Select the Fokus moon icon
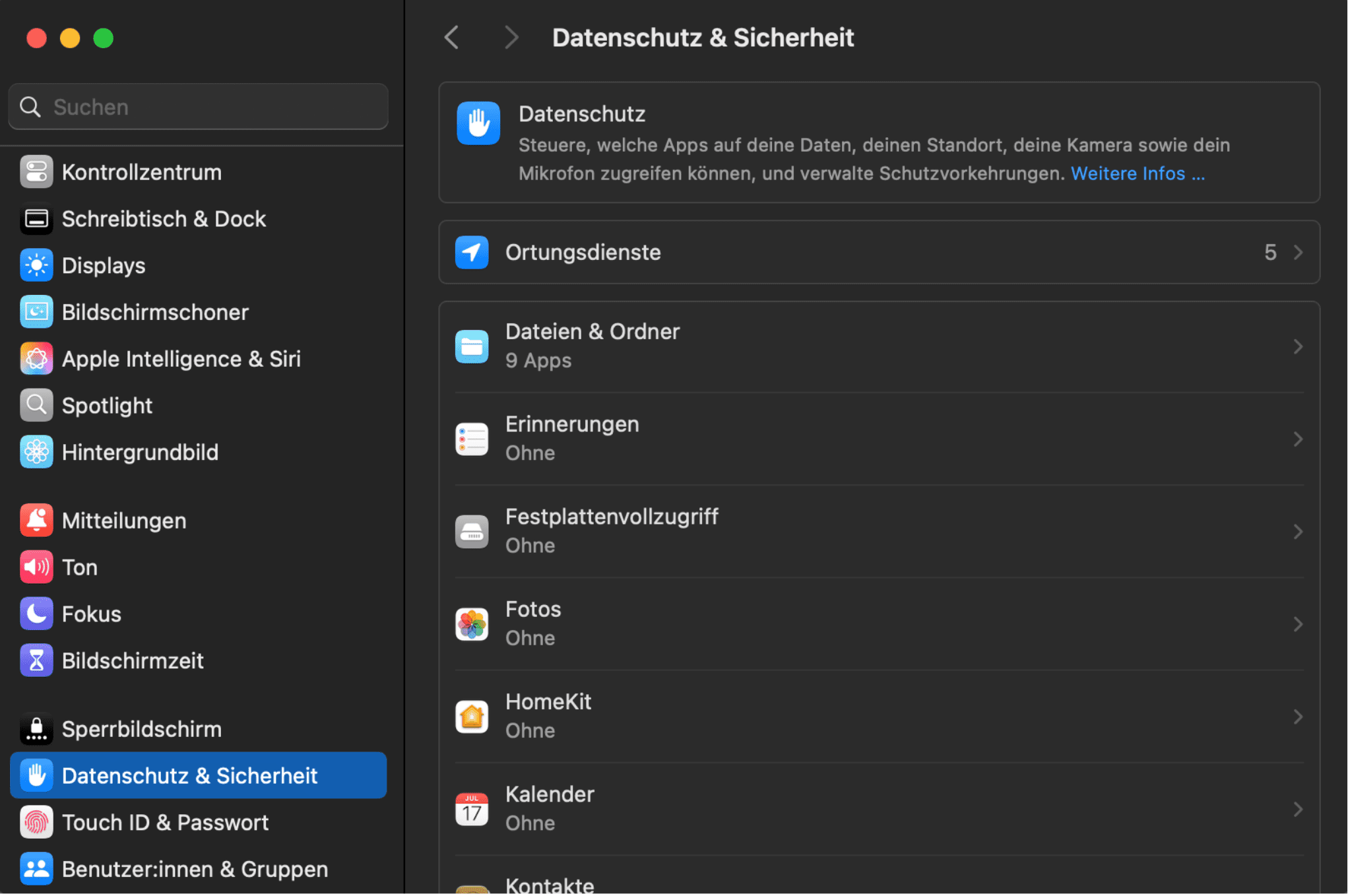The image size is (1348, 896). tap(36, 613)
